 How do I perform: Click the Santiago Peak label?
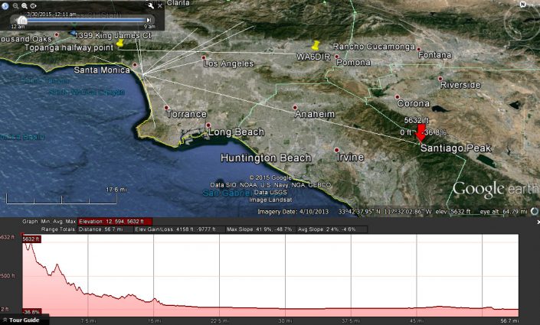point(456,148)
